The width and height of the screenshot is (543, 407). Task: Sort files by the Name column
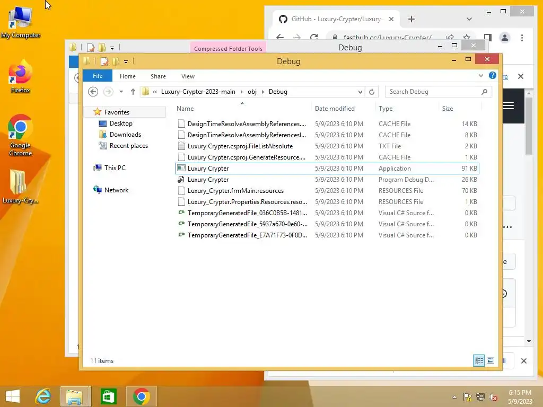click(242, 108)
